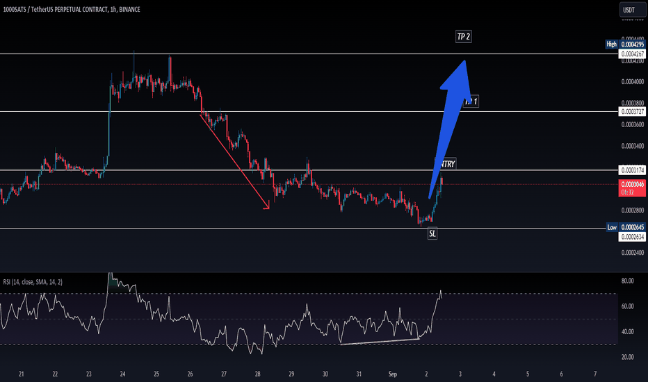Select the RSI (14, close, SMA, 14, 2) indicator label

(x=33, y=282)
